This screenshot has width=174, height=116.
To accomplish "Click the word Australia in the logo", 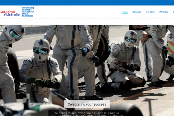I will pos(12,14).
